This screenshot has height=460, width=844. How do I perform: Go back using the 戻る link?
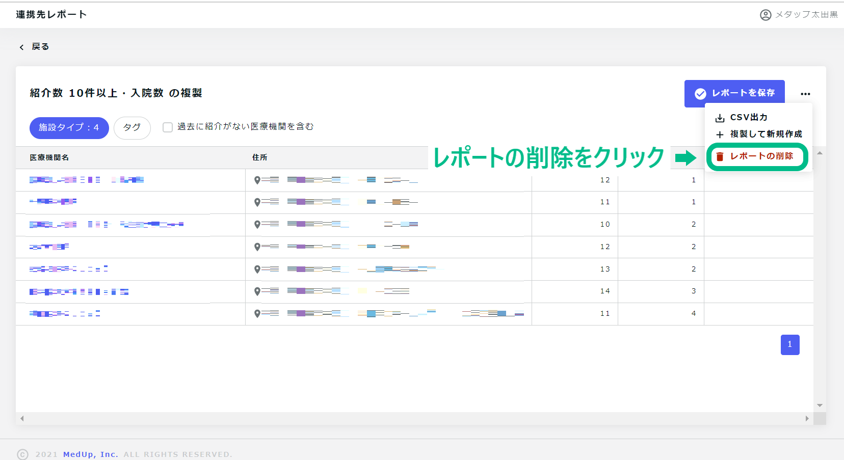40,46
